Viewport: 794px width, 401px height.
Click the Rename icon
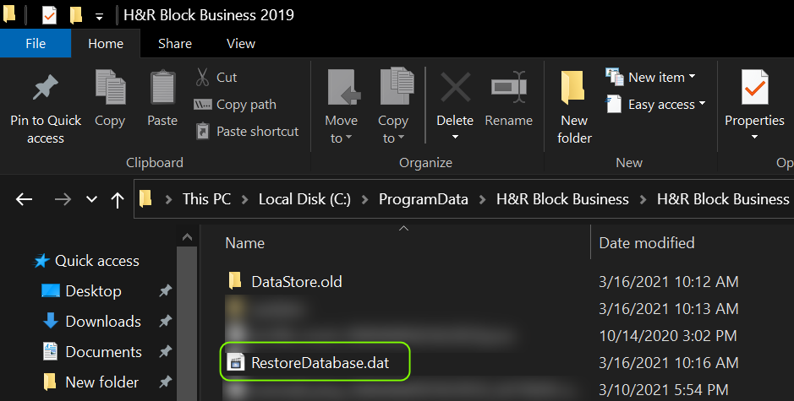point(507,88)
